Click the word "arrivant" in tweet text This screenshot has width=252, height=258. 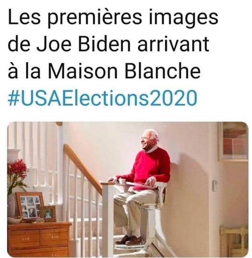coord(173,45)
